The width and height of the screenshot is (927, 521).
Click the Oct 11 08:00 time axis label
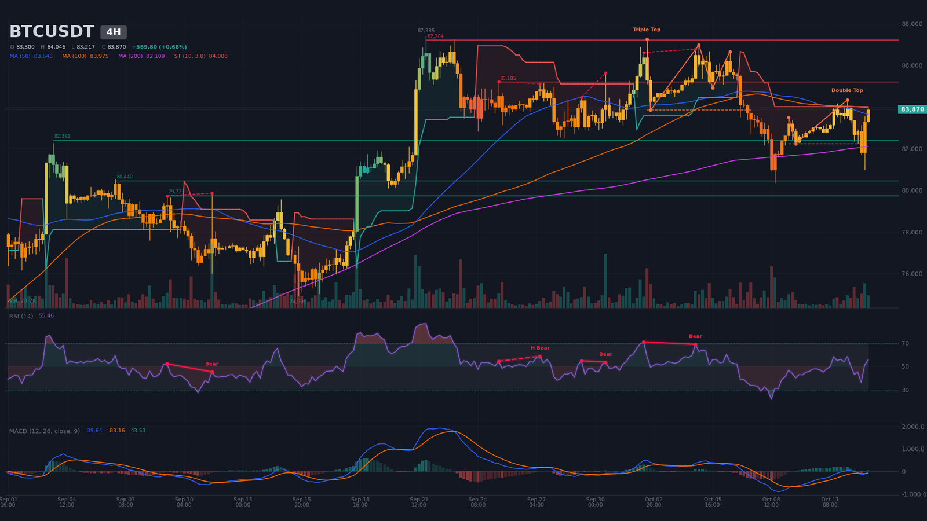click(x=830, y=502)
